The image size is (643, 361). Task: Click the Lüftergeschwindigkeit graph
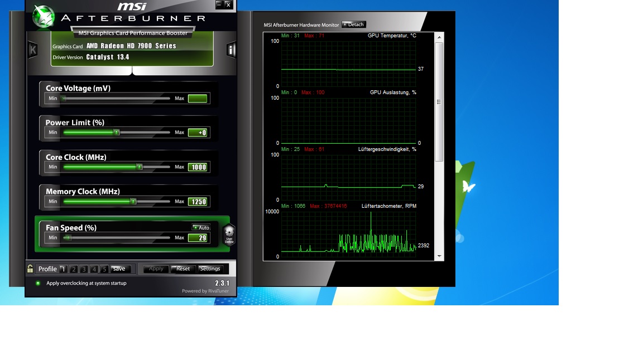point(348,177)
